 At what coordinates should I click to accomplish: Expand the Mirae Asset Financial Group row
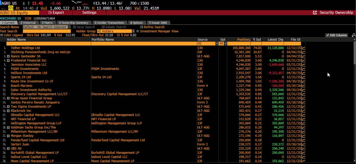click(8, 98)
